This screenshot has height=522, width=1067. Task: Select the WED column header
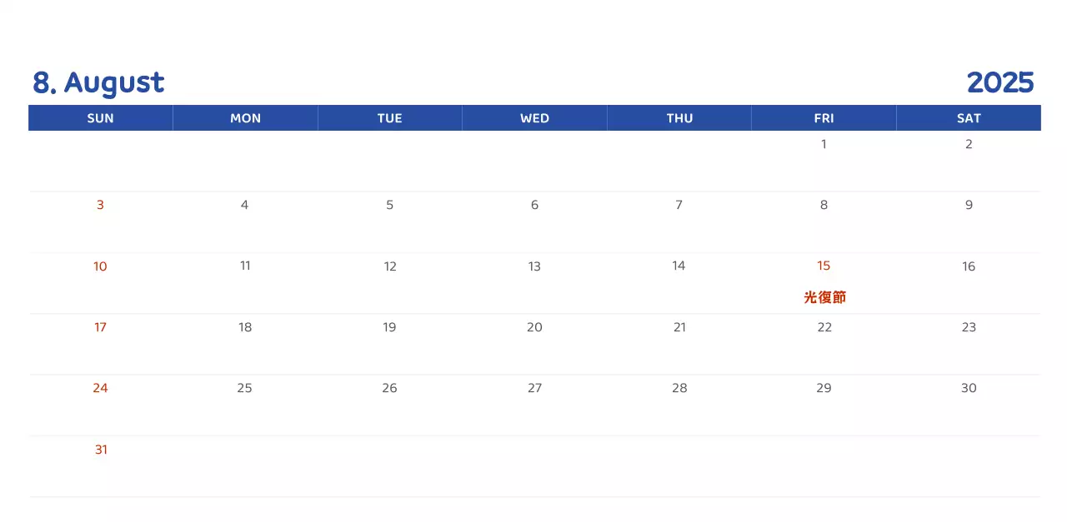534,118
